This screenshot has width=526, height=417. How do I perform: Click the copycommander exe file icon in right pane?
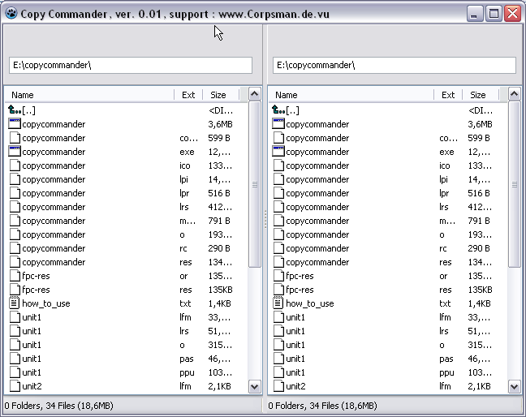pyautogui.click(x=278, y=152)
